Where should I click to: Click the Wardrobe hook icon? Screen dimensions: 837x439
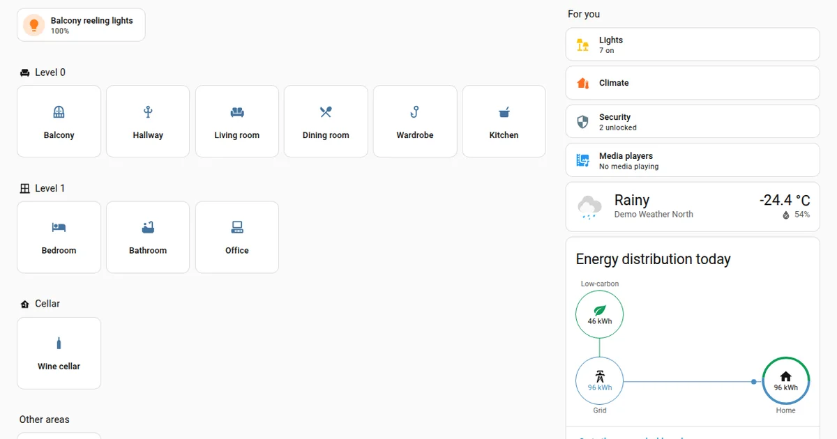pyautogui.click(x=415, y=111)
